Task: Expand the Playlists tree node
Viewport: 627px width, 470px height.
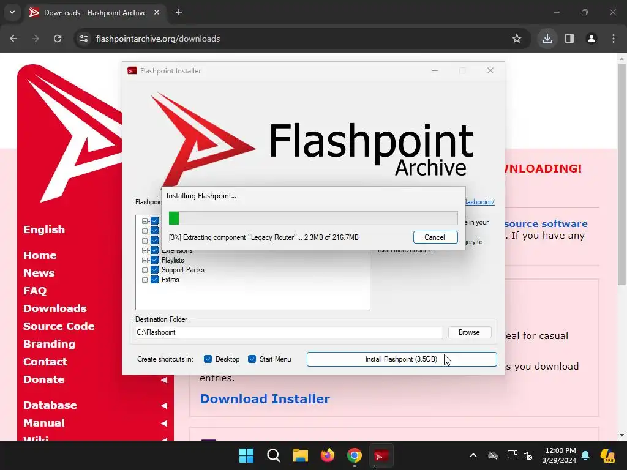Action: point(145,260)
